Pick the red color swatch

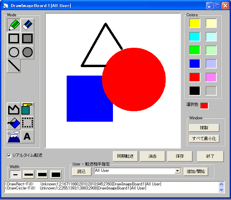pyautogui.click(x=195, y=77)
